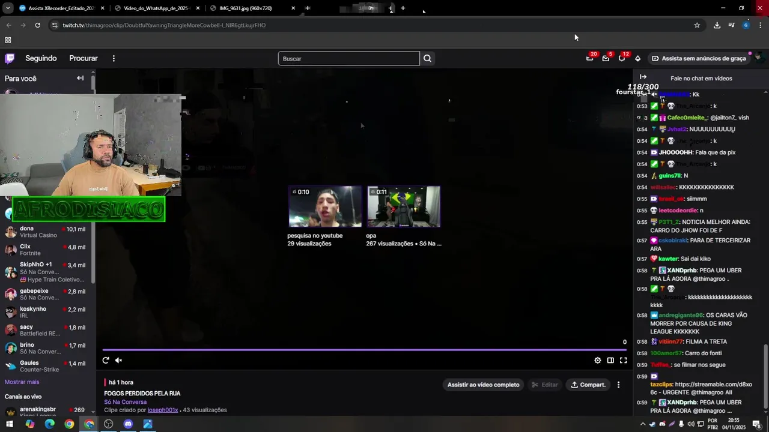Open Só Na Conversa category link
This screenshot has width=769, height=432.
pos(125,402)
